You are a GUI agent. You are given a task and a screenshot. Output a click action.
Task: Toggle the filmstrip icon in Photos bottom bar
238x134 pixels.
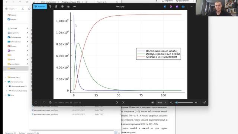36,103
